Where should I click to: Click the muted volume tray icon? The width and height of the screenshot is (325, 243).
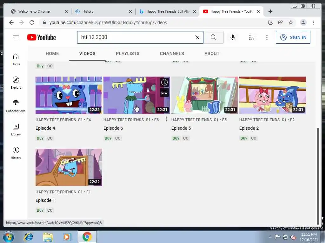(x=293, y=237)
